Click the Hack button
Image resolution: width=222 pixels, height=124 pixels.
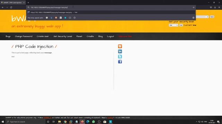(212, 17)
